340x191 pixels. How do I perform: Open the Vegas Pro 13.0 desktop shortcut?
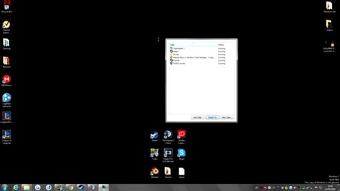(x=168, y=155)
